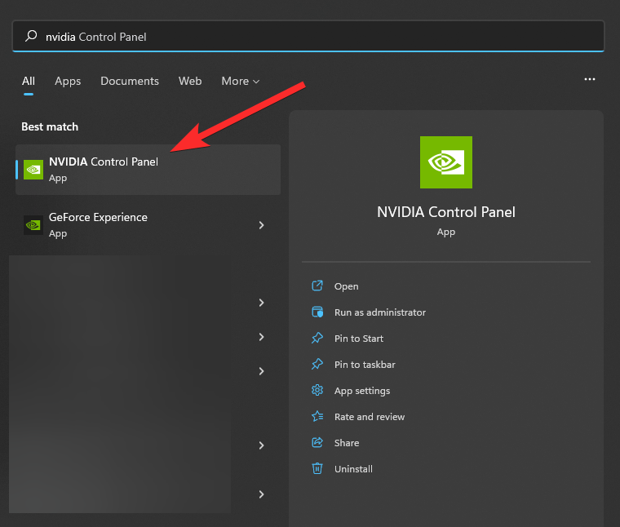Click the NVIDIA Control Panel icon in Best match
620x527 pixels.
(x=33, y=170)
